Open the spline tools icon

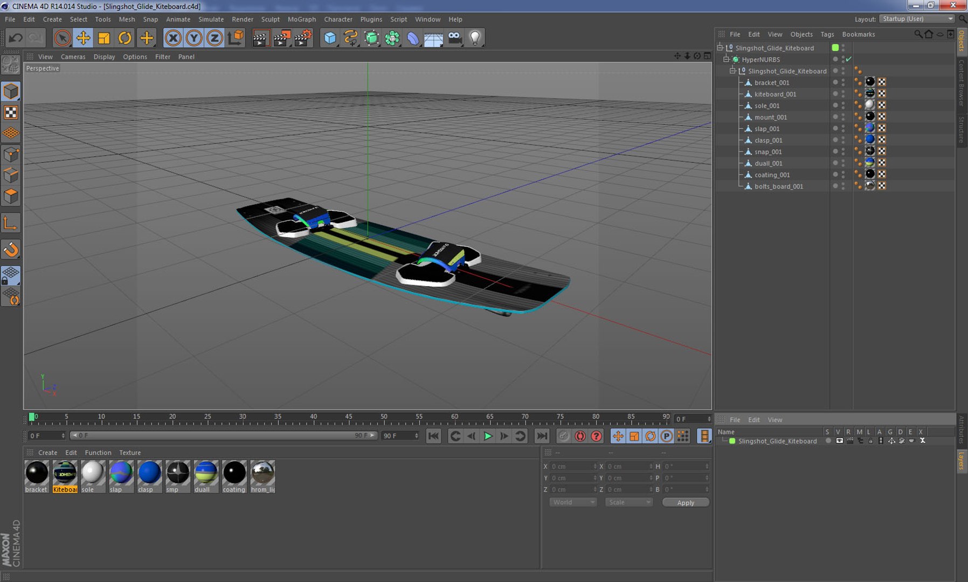click(x=351, y=38)
